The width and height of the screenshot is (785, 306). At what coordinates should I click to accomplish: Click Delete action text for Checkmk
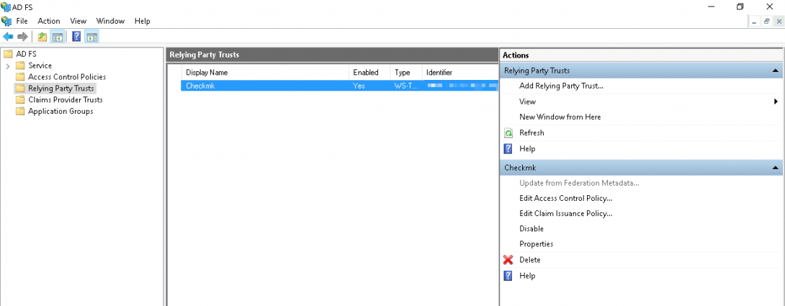[x=529, y=260]
